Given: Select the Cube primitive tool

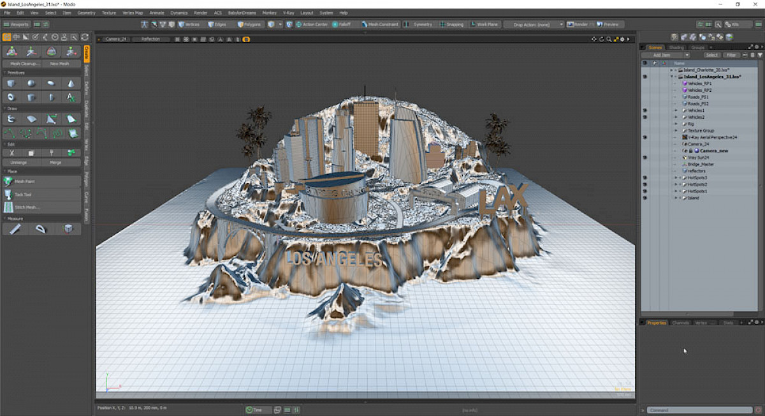Looking at the screenshot, I should pos(11,84).
